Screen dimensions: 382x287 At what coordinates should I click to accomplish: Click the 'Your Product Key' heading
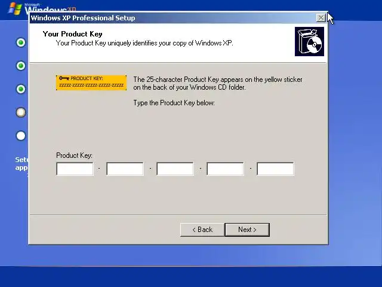pos(73,34)
